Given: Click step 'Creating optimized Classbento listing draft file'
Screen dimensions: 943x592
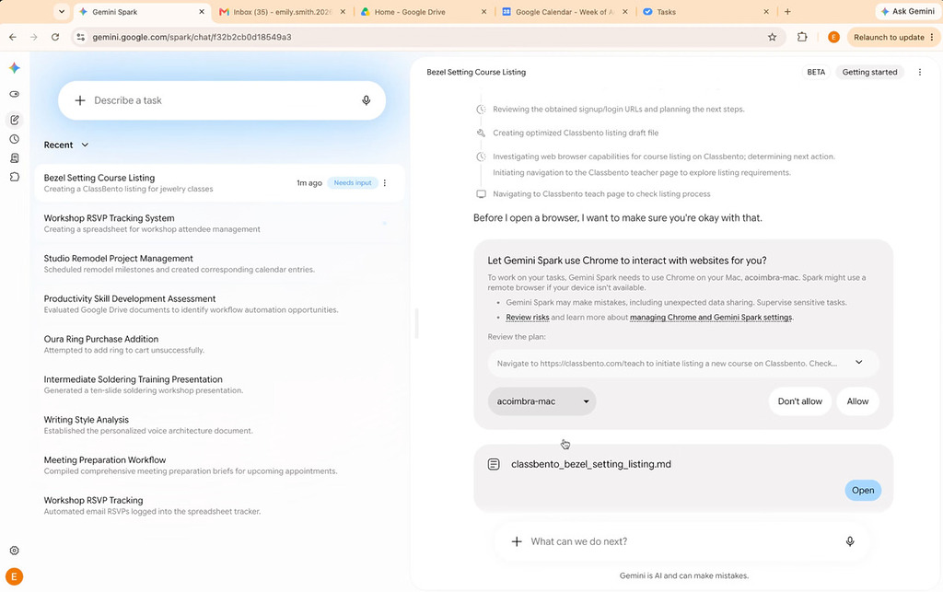Looking at the screenshot, I should coord(576,133).
